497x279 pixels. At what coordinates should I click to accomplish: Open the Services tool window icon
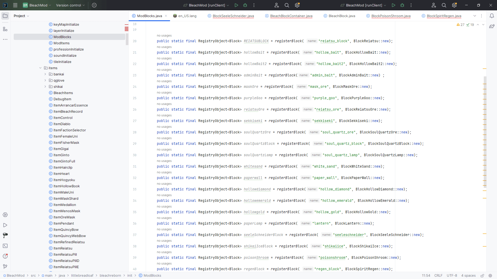click(5, 215)
